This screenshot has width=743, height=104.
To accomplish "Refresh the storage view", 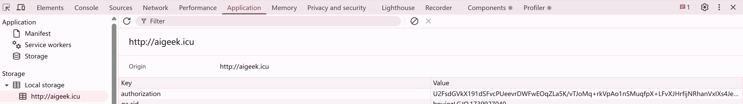I will tap(127, 21).
